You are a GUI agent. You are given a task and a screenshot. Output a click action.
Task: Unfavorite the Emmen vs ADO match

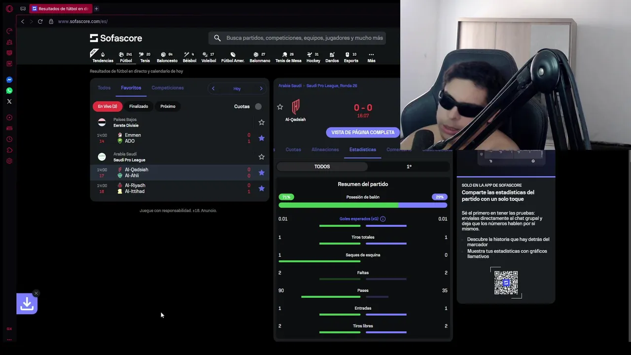(262, 138)
